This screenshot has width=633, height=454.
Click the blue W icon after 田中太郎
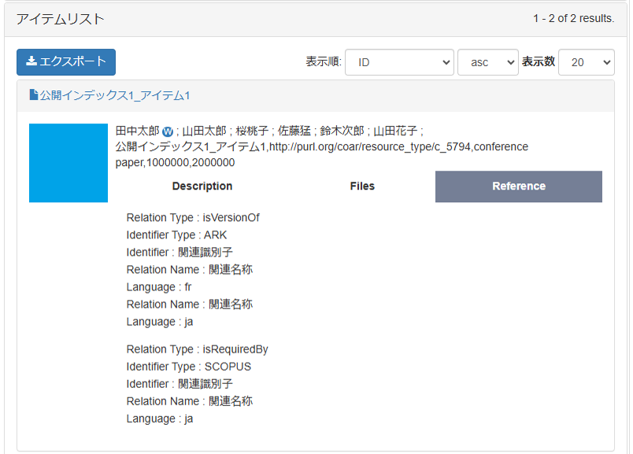168,131
